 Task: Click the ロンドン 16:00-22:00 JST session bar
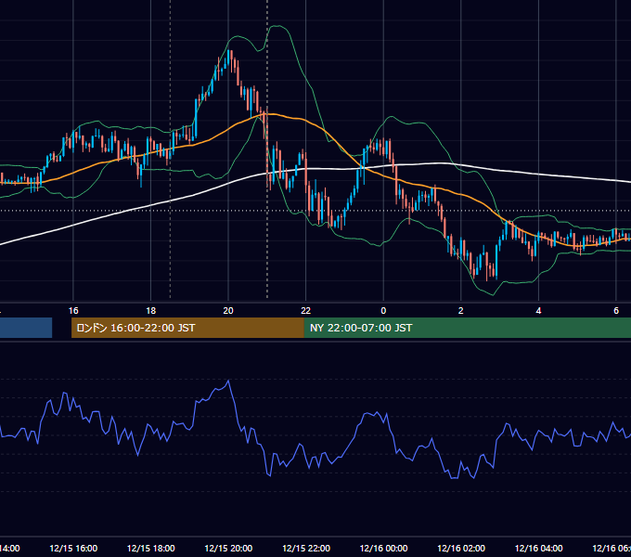(187, 328)
